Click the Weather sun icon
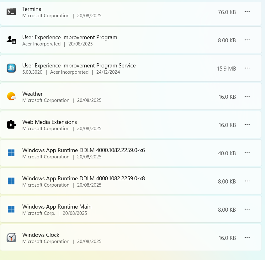This screenshot has height=260, width=265. [x=11, y=96]
